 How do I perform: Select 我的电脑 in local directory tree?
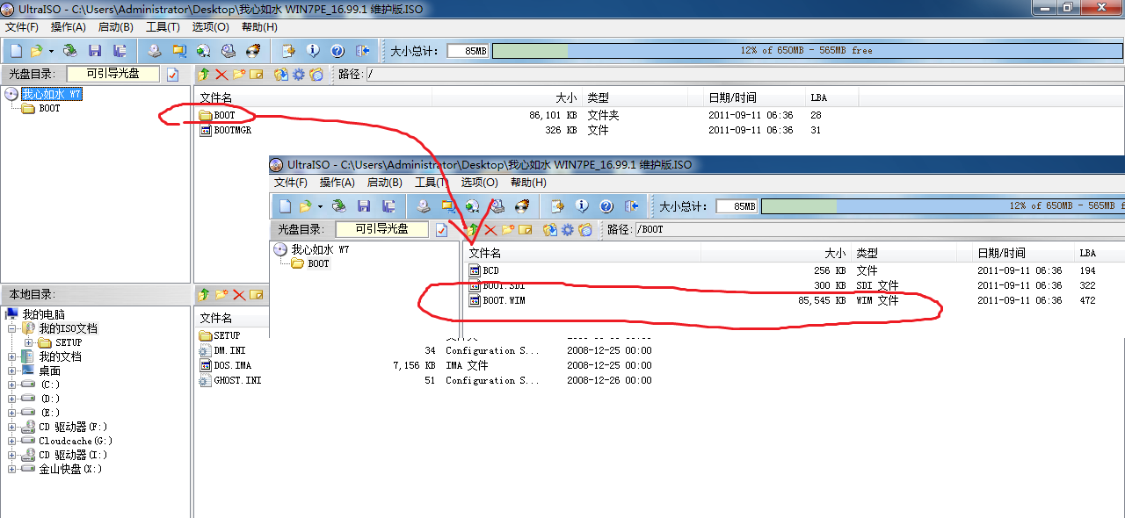[x=43, y=314]
